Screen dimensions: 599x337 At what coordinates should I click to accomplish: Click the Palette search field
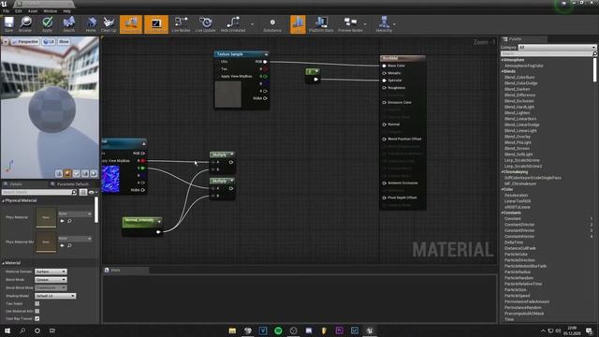[x=548, y=54]
